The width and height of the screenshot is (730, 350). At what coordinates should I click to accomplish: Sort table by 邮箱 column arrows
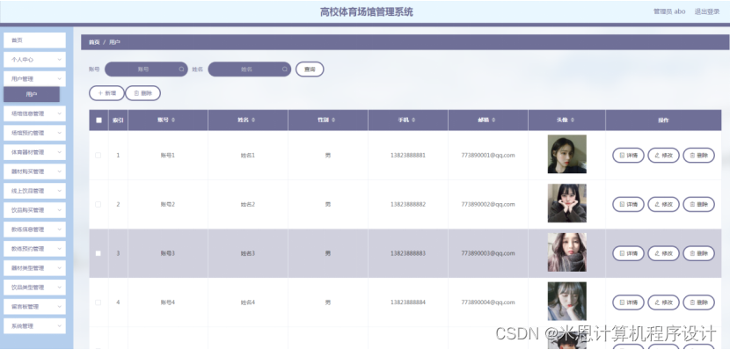493,120
